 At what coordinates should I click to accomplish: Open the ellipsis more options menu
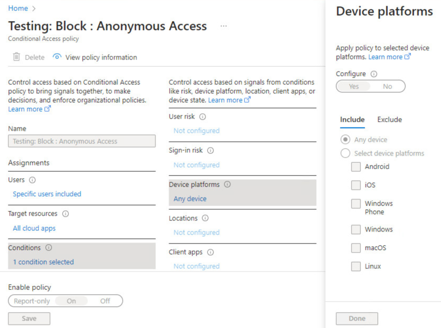[x=224, y=26]
